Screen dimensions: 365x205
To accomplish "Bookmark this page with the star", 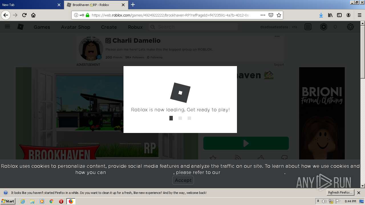I will [x=279, y=15].
